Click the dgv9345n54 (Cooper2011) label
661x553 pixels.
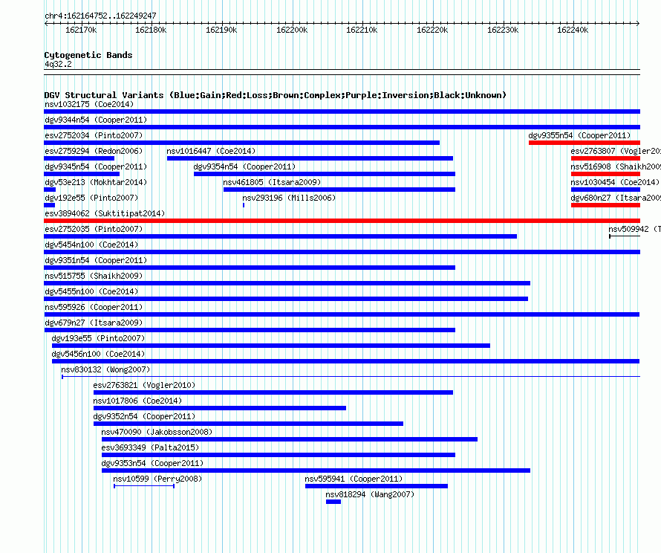pyautogui.click(x=96, y=166)
